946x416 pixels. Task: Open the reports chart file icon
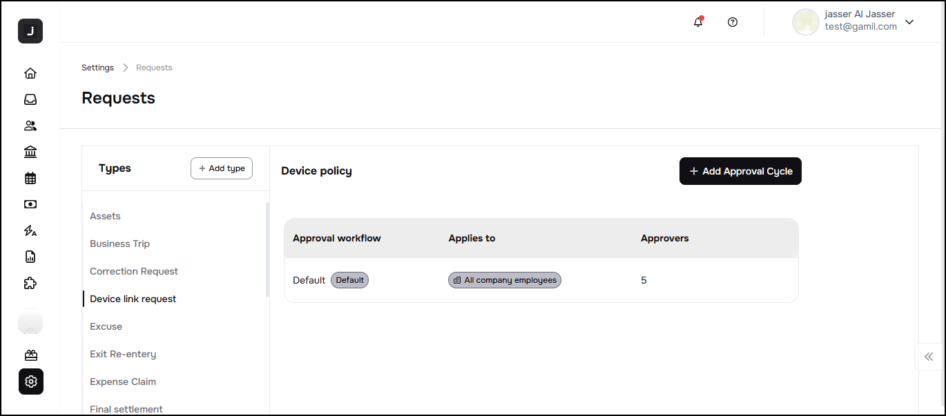30,257
